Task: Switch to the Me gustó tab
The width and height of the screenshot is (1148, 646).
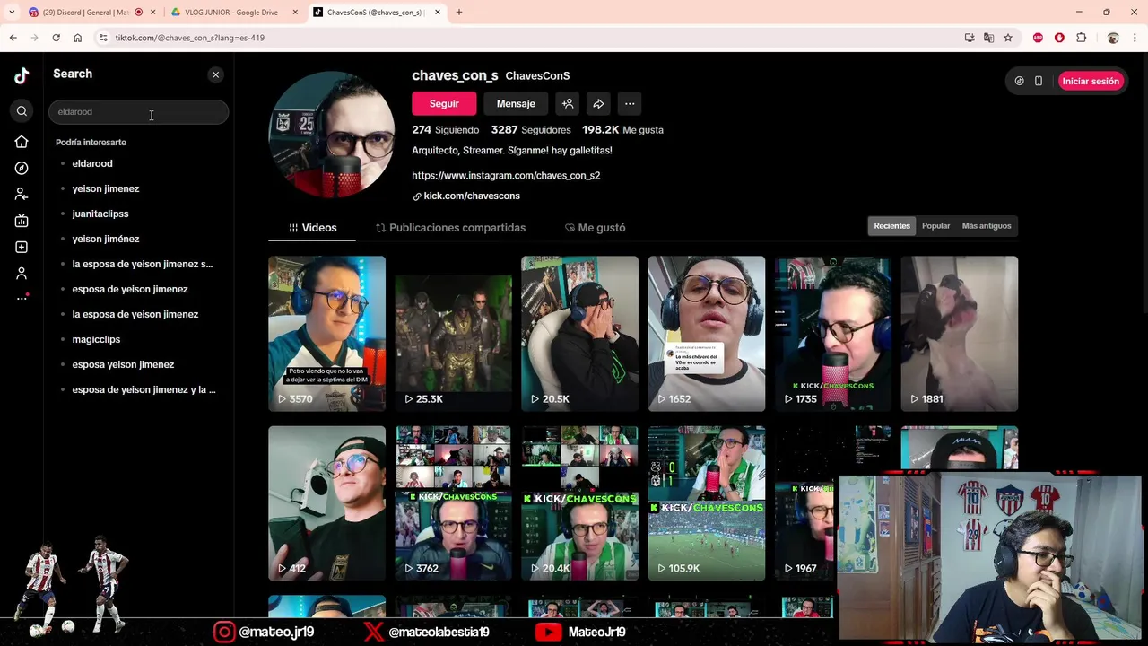Action: [595, 228]
